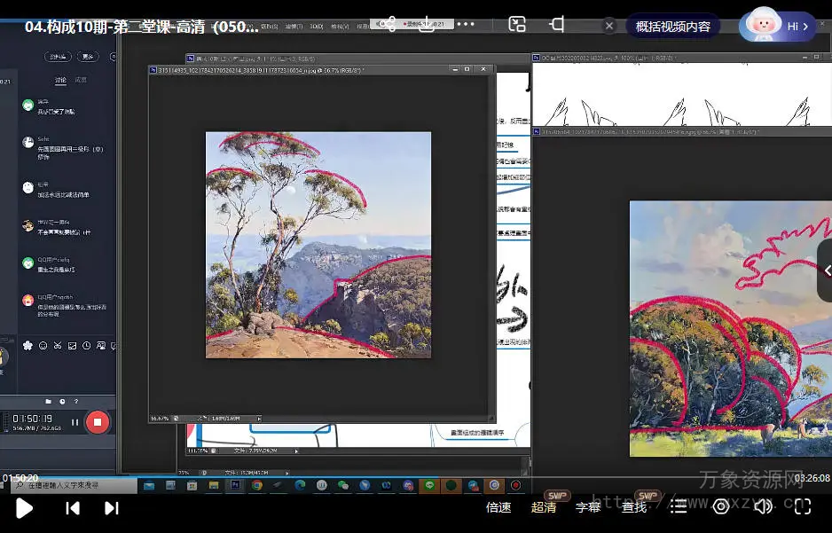Open the 超清 quality selector
Viewport: 832px width, 533px height.
[x=544, y=507]
